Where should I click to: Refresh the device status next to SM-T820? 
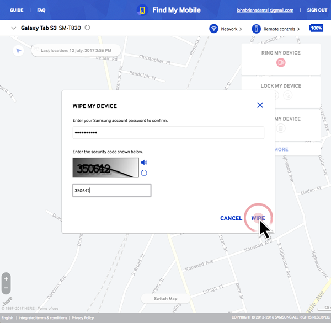tap(87, 28)
